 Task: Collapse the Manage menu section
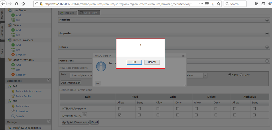(x=49, y=121)
